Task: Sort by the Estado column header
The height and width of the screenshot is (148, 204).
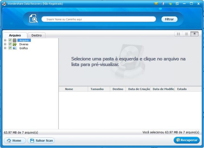Action: (188, 89)
